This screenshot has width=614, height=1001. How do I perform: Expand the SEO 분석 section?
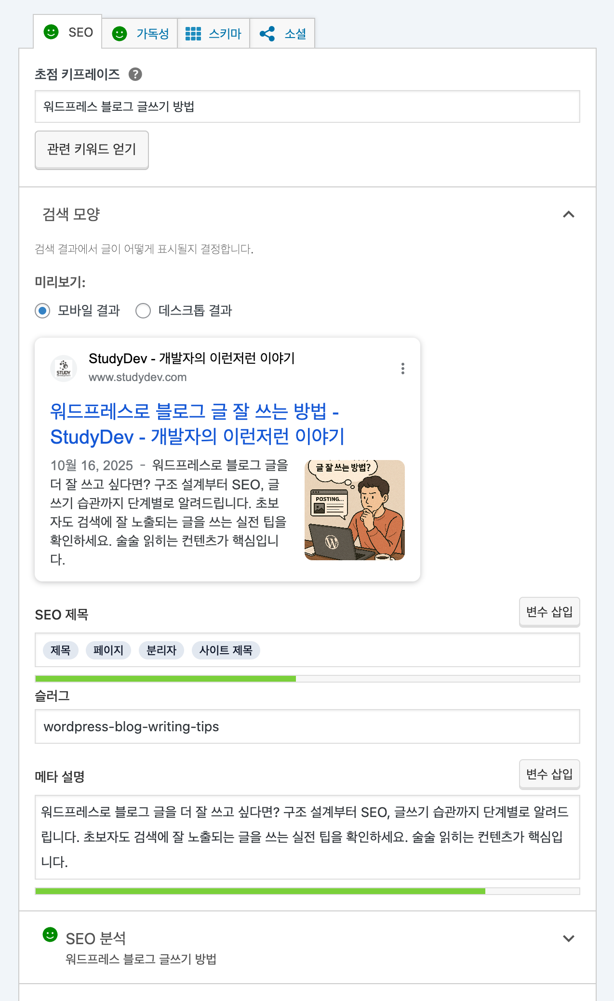coord(569,938)
